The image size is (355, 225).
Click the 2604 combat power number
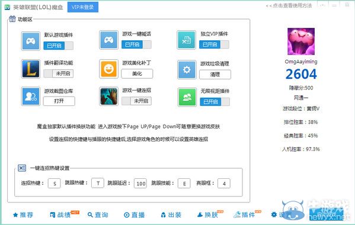pos(301,74)
